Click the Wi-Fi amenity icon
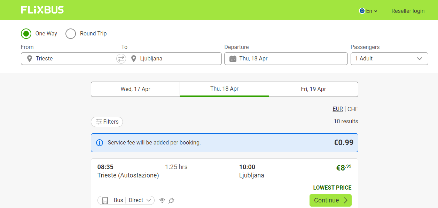Viewport: 438px width, 208px height. pos(162,200)
